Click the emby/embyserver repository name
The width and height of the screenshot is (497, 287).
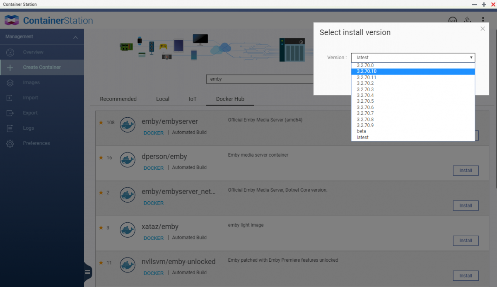pos(170,122)
